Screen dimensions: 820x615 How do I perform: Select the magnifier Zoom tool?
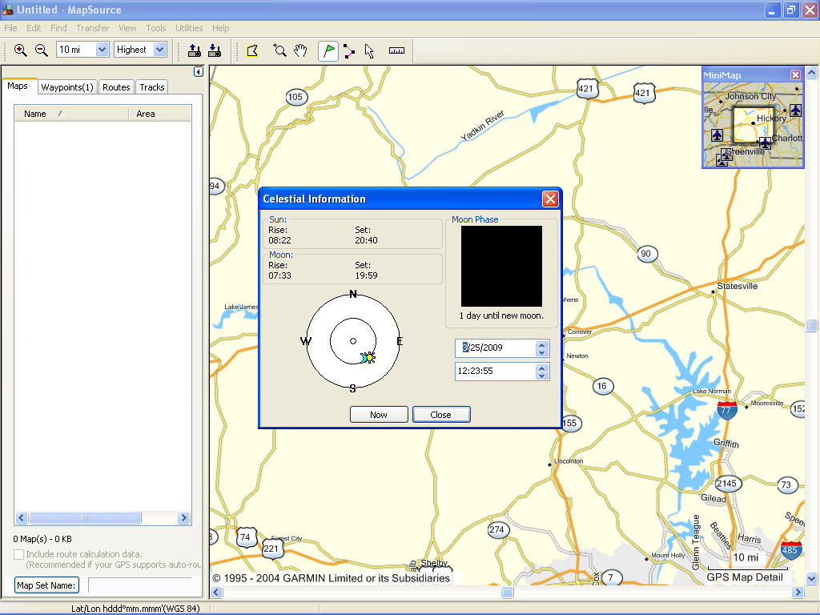point(278,50)
